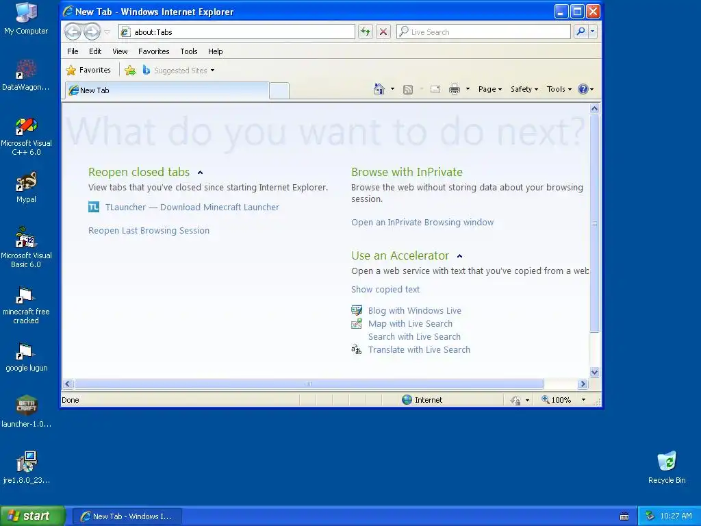This screenshot has width=701, height=526.
Task: Click the Read Mail icon
Action: coord(435,89)
